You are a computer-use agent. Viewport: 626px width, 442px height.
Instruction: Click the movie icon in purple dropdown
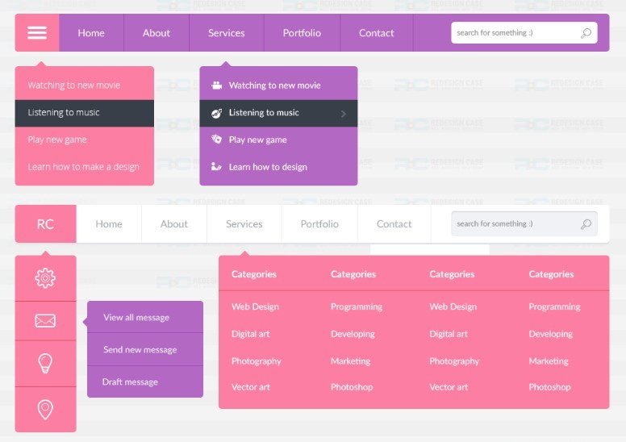pyautogui.click(x=216, y=85)
